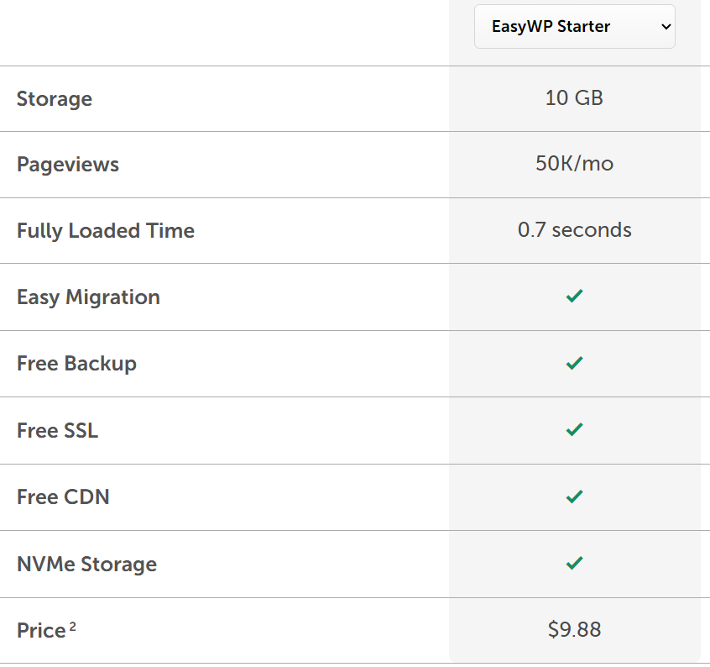Click the Free Backup checkmark icon

point(574,363)
